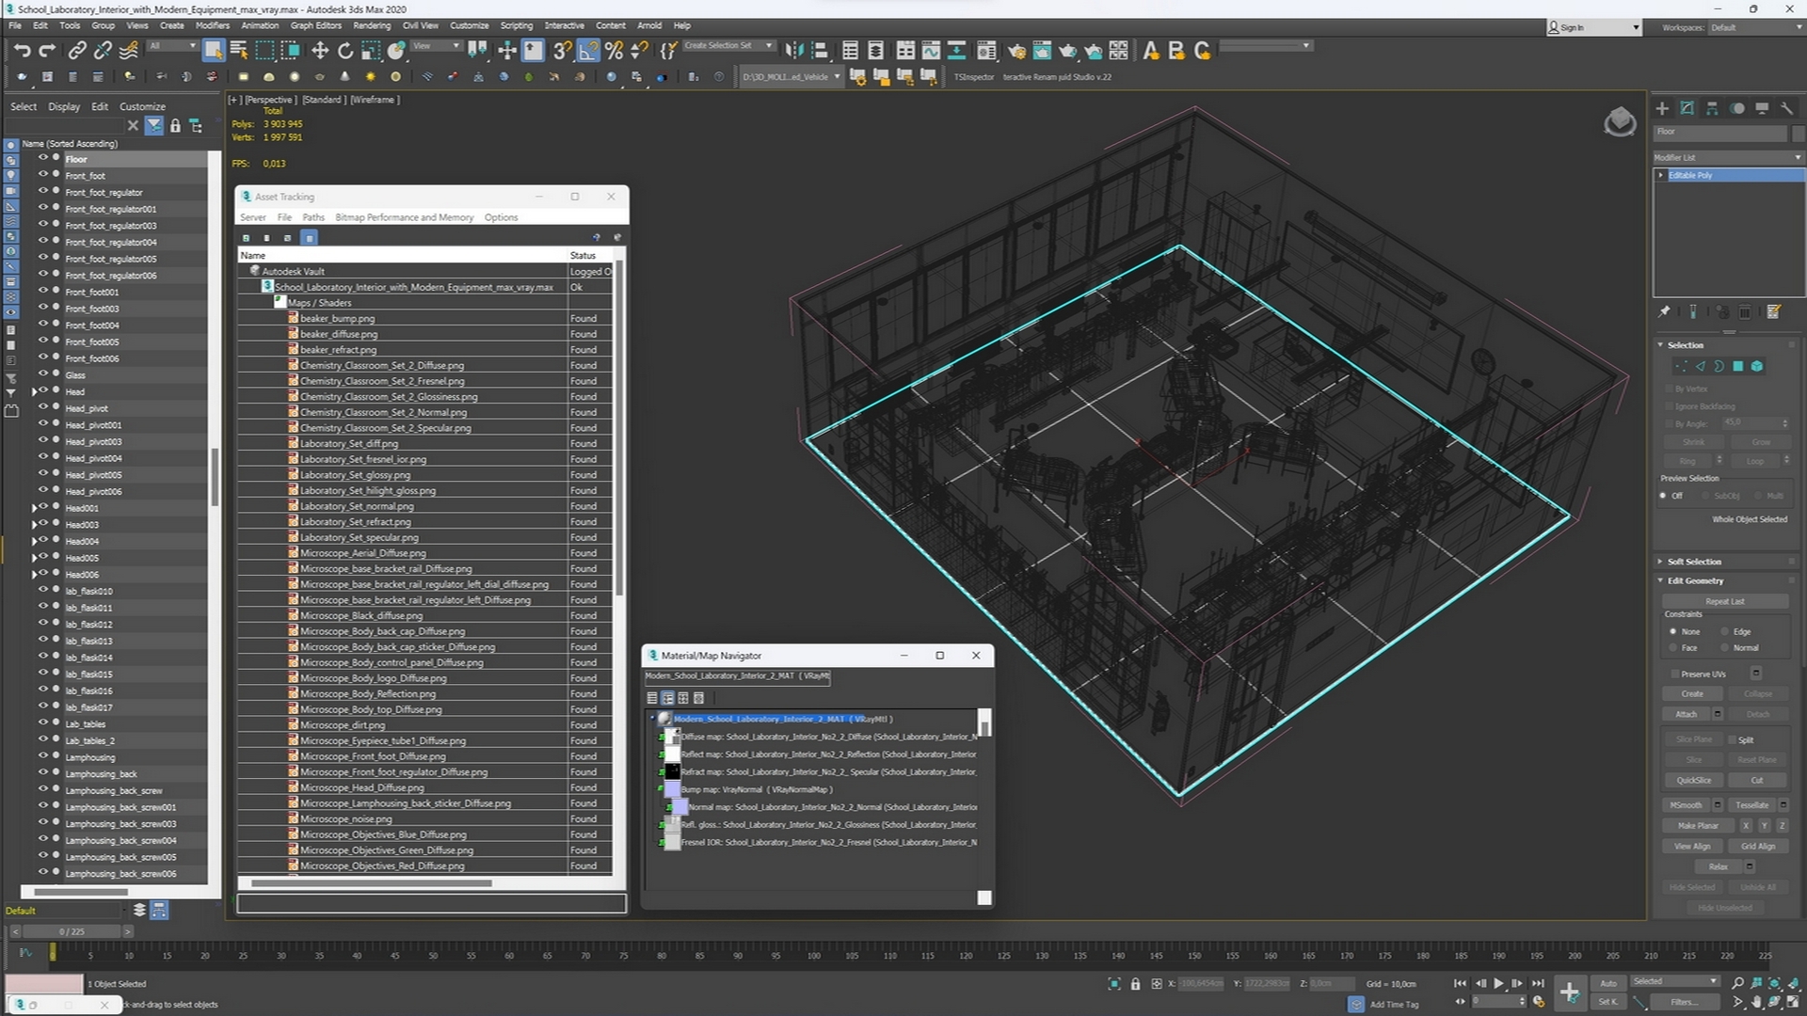Choose the Select and Rotate tool
The image size is (1807, 1016).
coord(345,51)
